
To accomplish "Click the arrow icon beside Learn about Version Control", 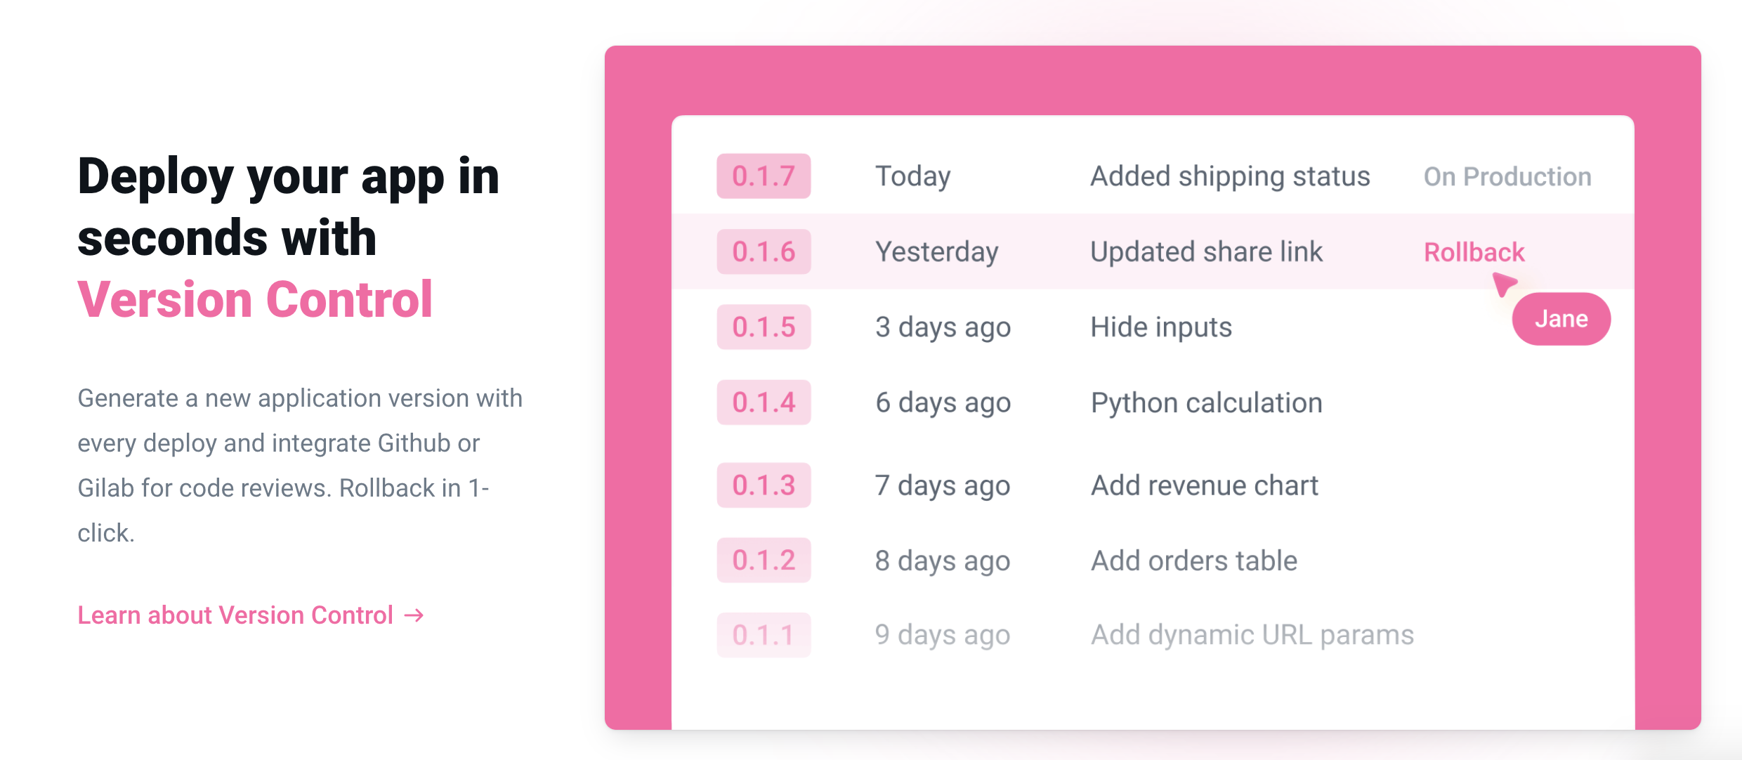I will 414,616.
